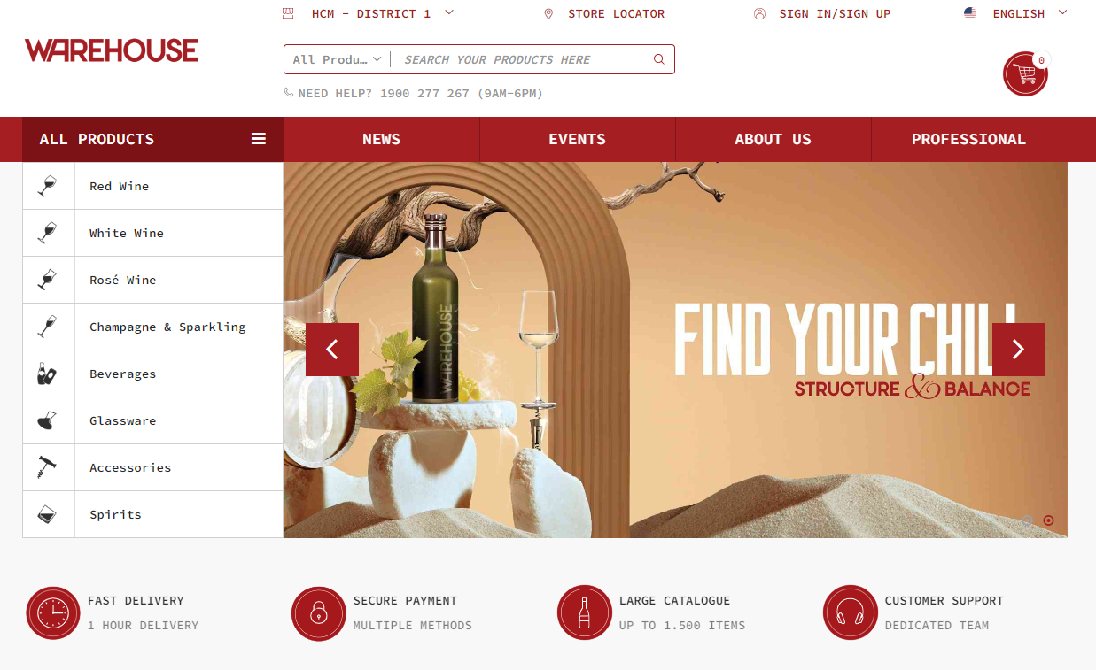Click the Spirits tumbler icon

(48, 514)
